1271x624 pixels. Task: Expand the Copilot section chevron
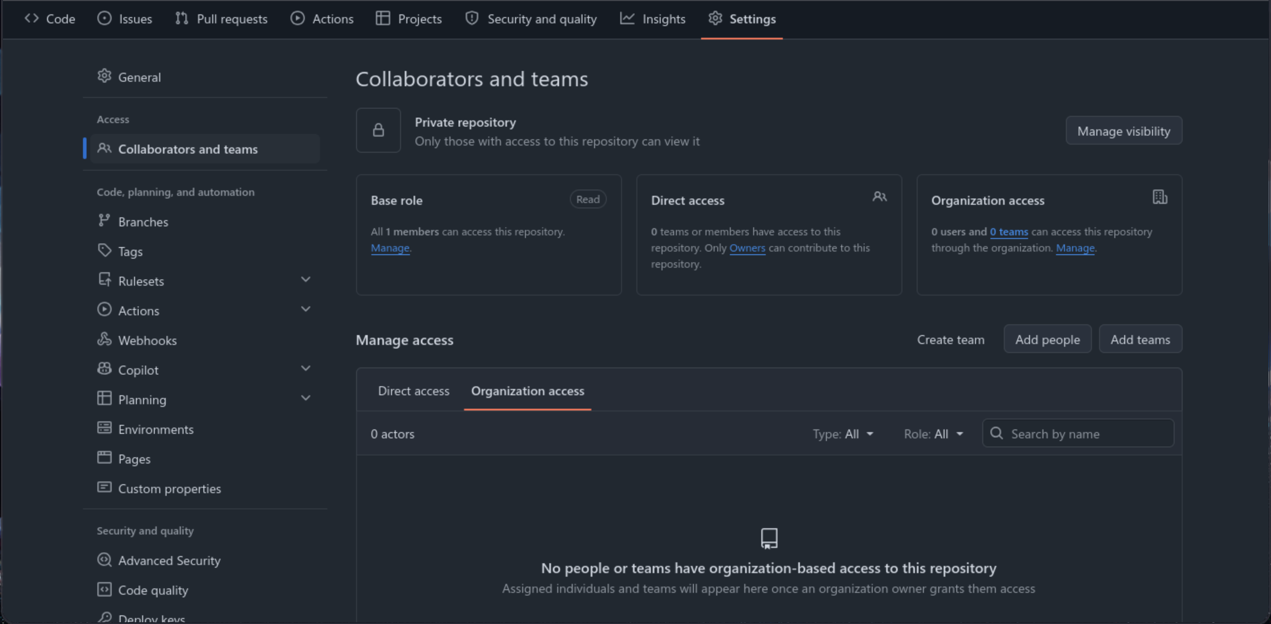point(305,369)
